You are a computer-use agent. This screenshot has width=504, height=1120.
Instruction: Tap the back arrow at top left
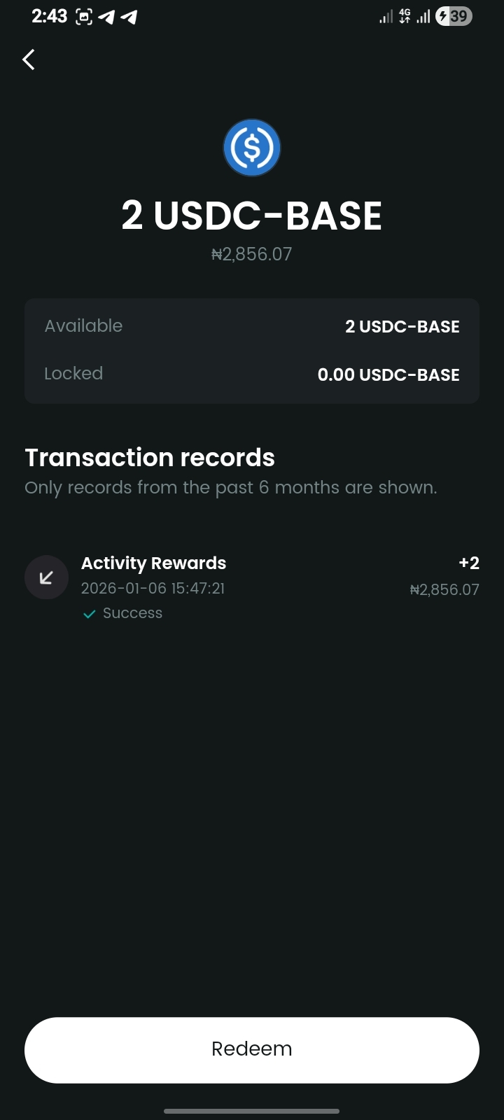tap(29, 60)
